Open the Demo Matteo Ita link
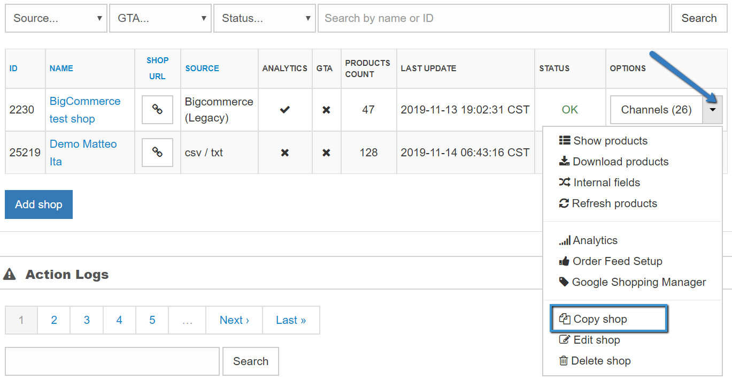Image resolution: width=732 pixels, height=379 pixels. 83,153
